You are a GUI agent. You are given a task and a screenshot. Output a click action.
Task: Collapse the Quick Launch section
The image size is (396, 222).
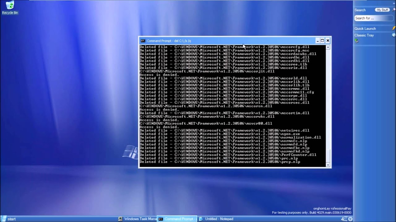[365, 28]
